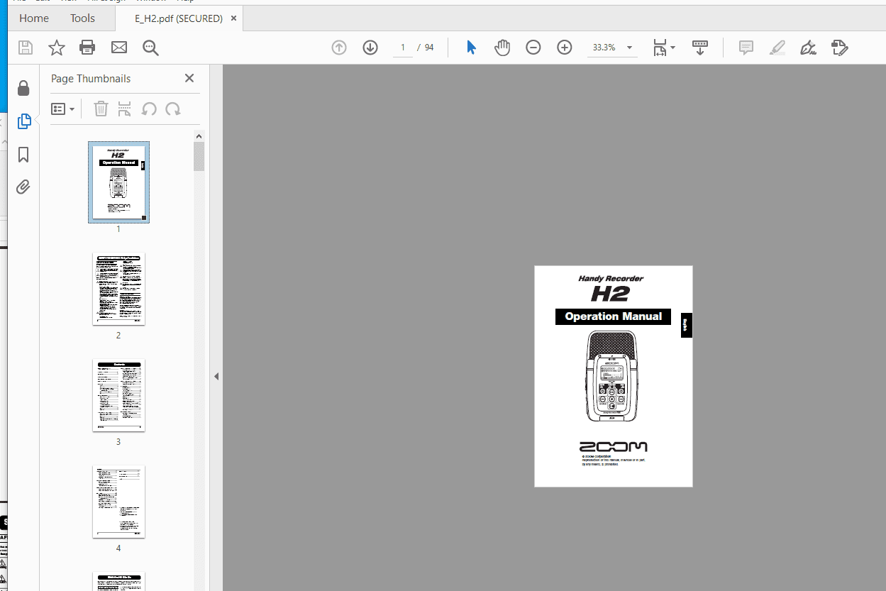Select the Highlight text tool

pos(777,48)
